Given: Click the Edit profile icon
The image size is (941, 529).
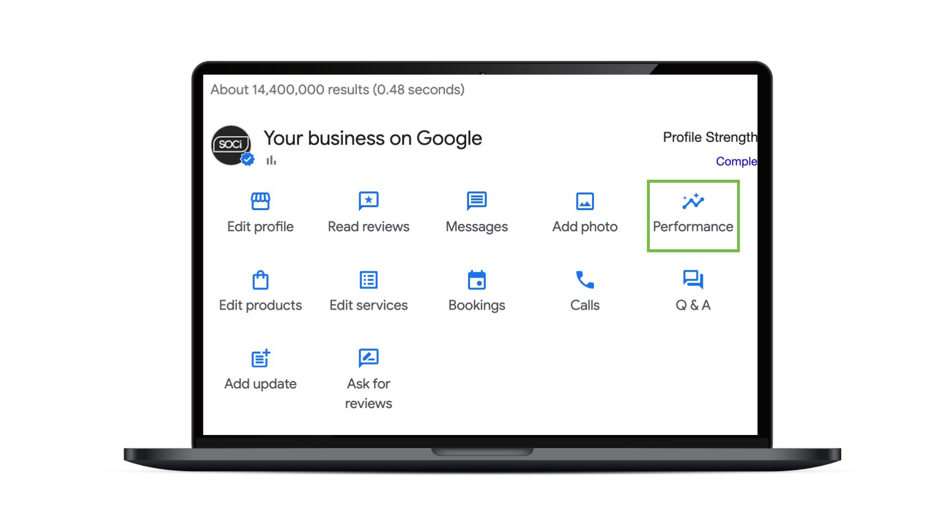Looking at the screenshot, I should (260, 201).
